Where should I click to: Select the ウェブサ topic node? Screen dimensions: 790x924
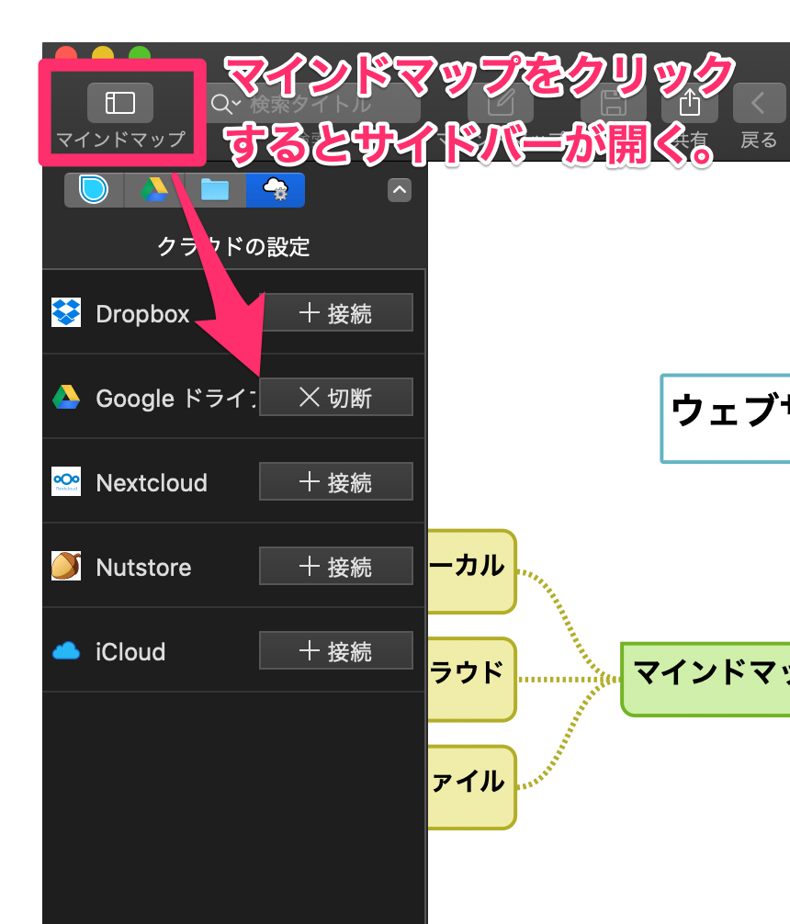(726, 418)
